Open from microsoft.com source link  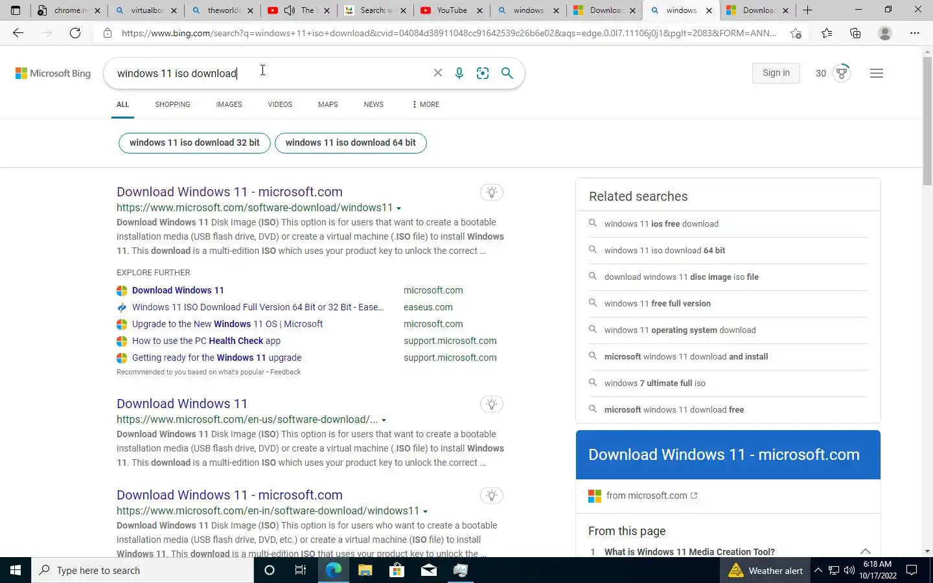pos(652,496)
